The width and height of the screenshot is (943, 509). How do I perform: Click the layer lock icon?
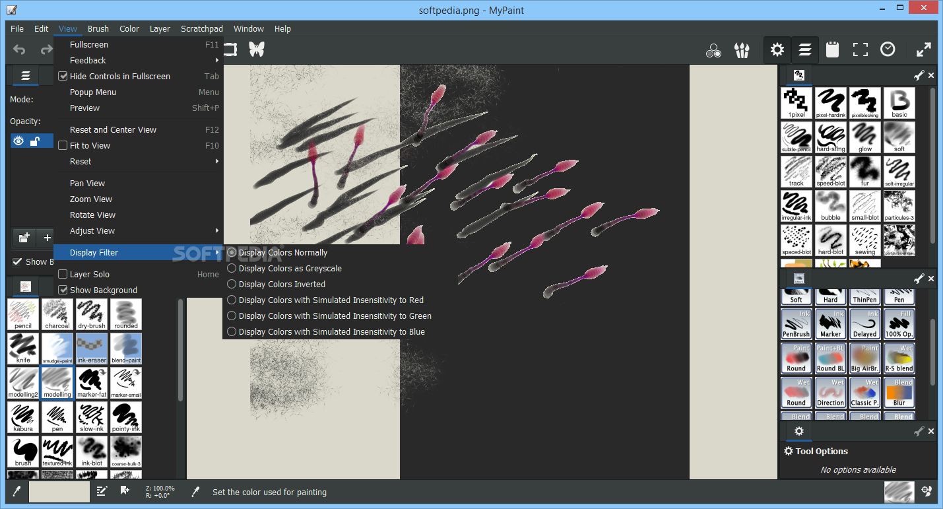pyautogui.click(x=35, y=141)
